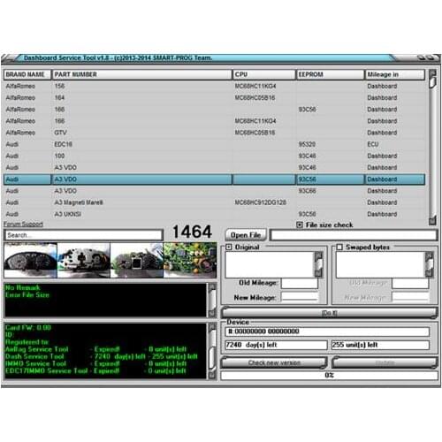Click the 255 unit(s) left field
Viewport: 442px width, 442px height.
tap(380, 345)
